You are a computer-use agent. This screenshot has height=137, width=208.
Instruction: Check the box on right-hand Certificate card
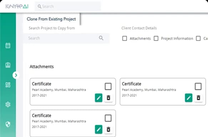[198, 86]
